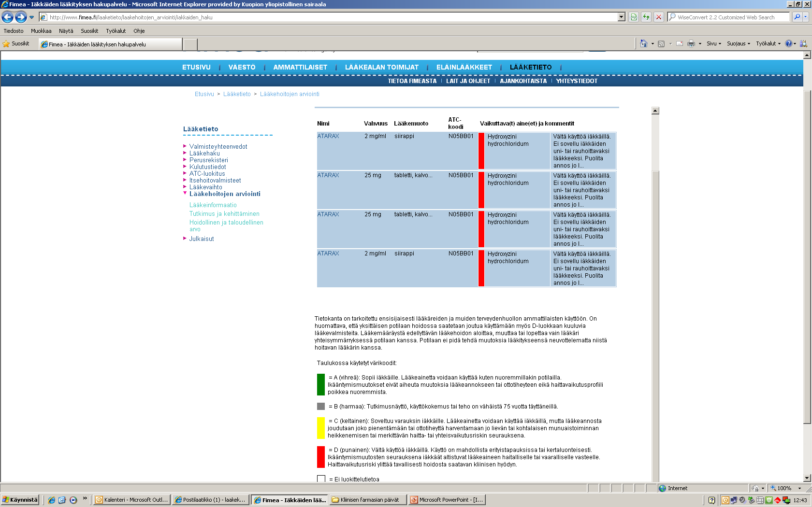Click the Suosikit favorites star button
This screenshot has width=812, height=507.
click(x=16, y=44)
